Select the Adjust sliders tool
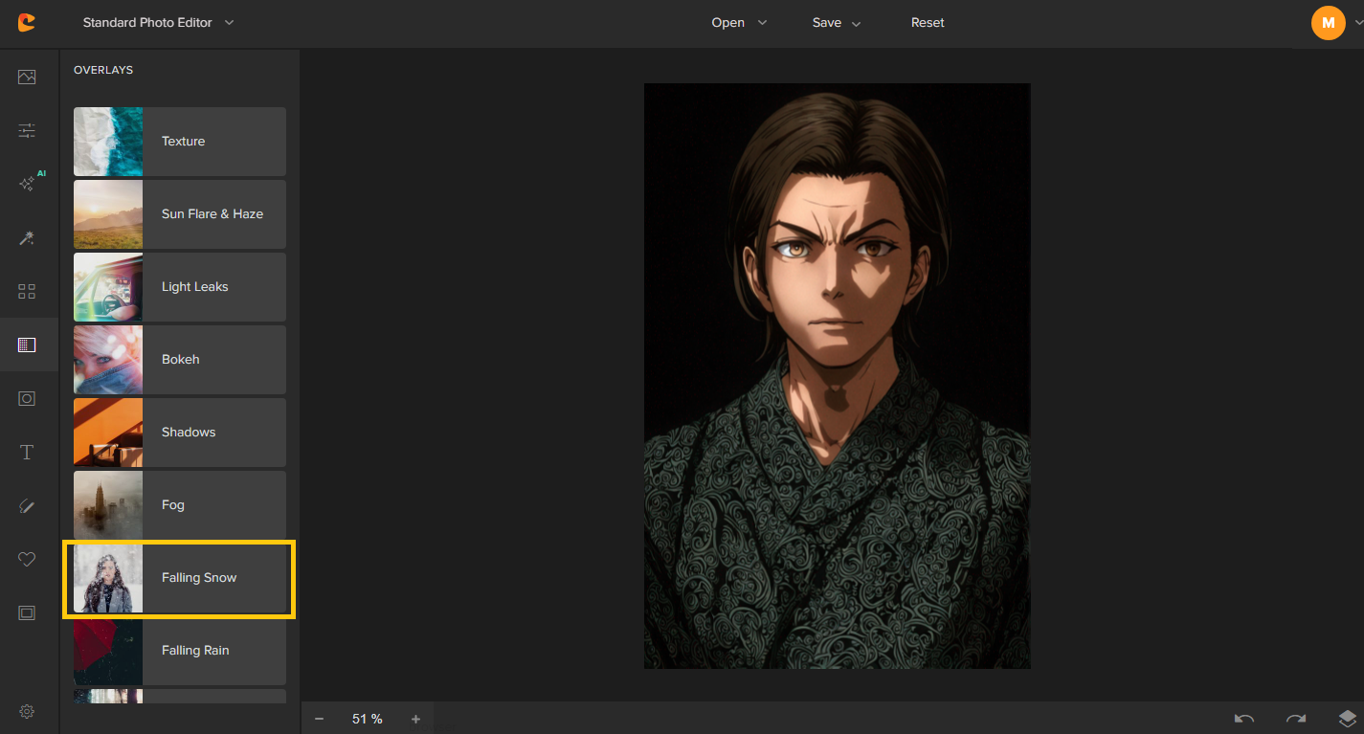The width and height of the screenshot is (1364, 734). click(x=26, y=129)
